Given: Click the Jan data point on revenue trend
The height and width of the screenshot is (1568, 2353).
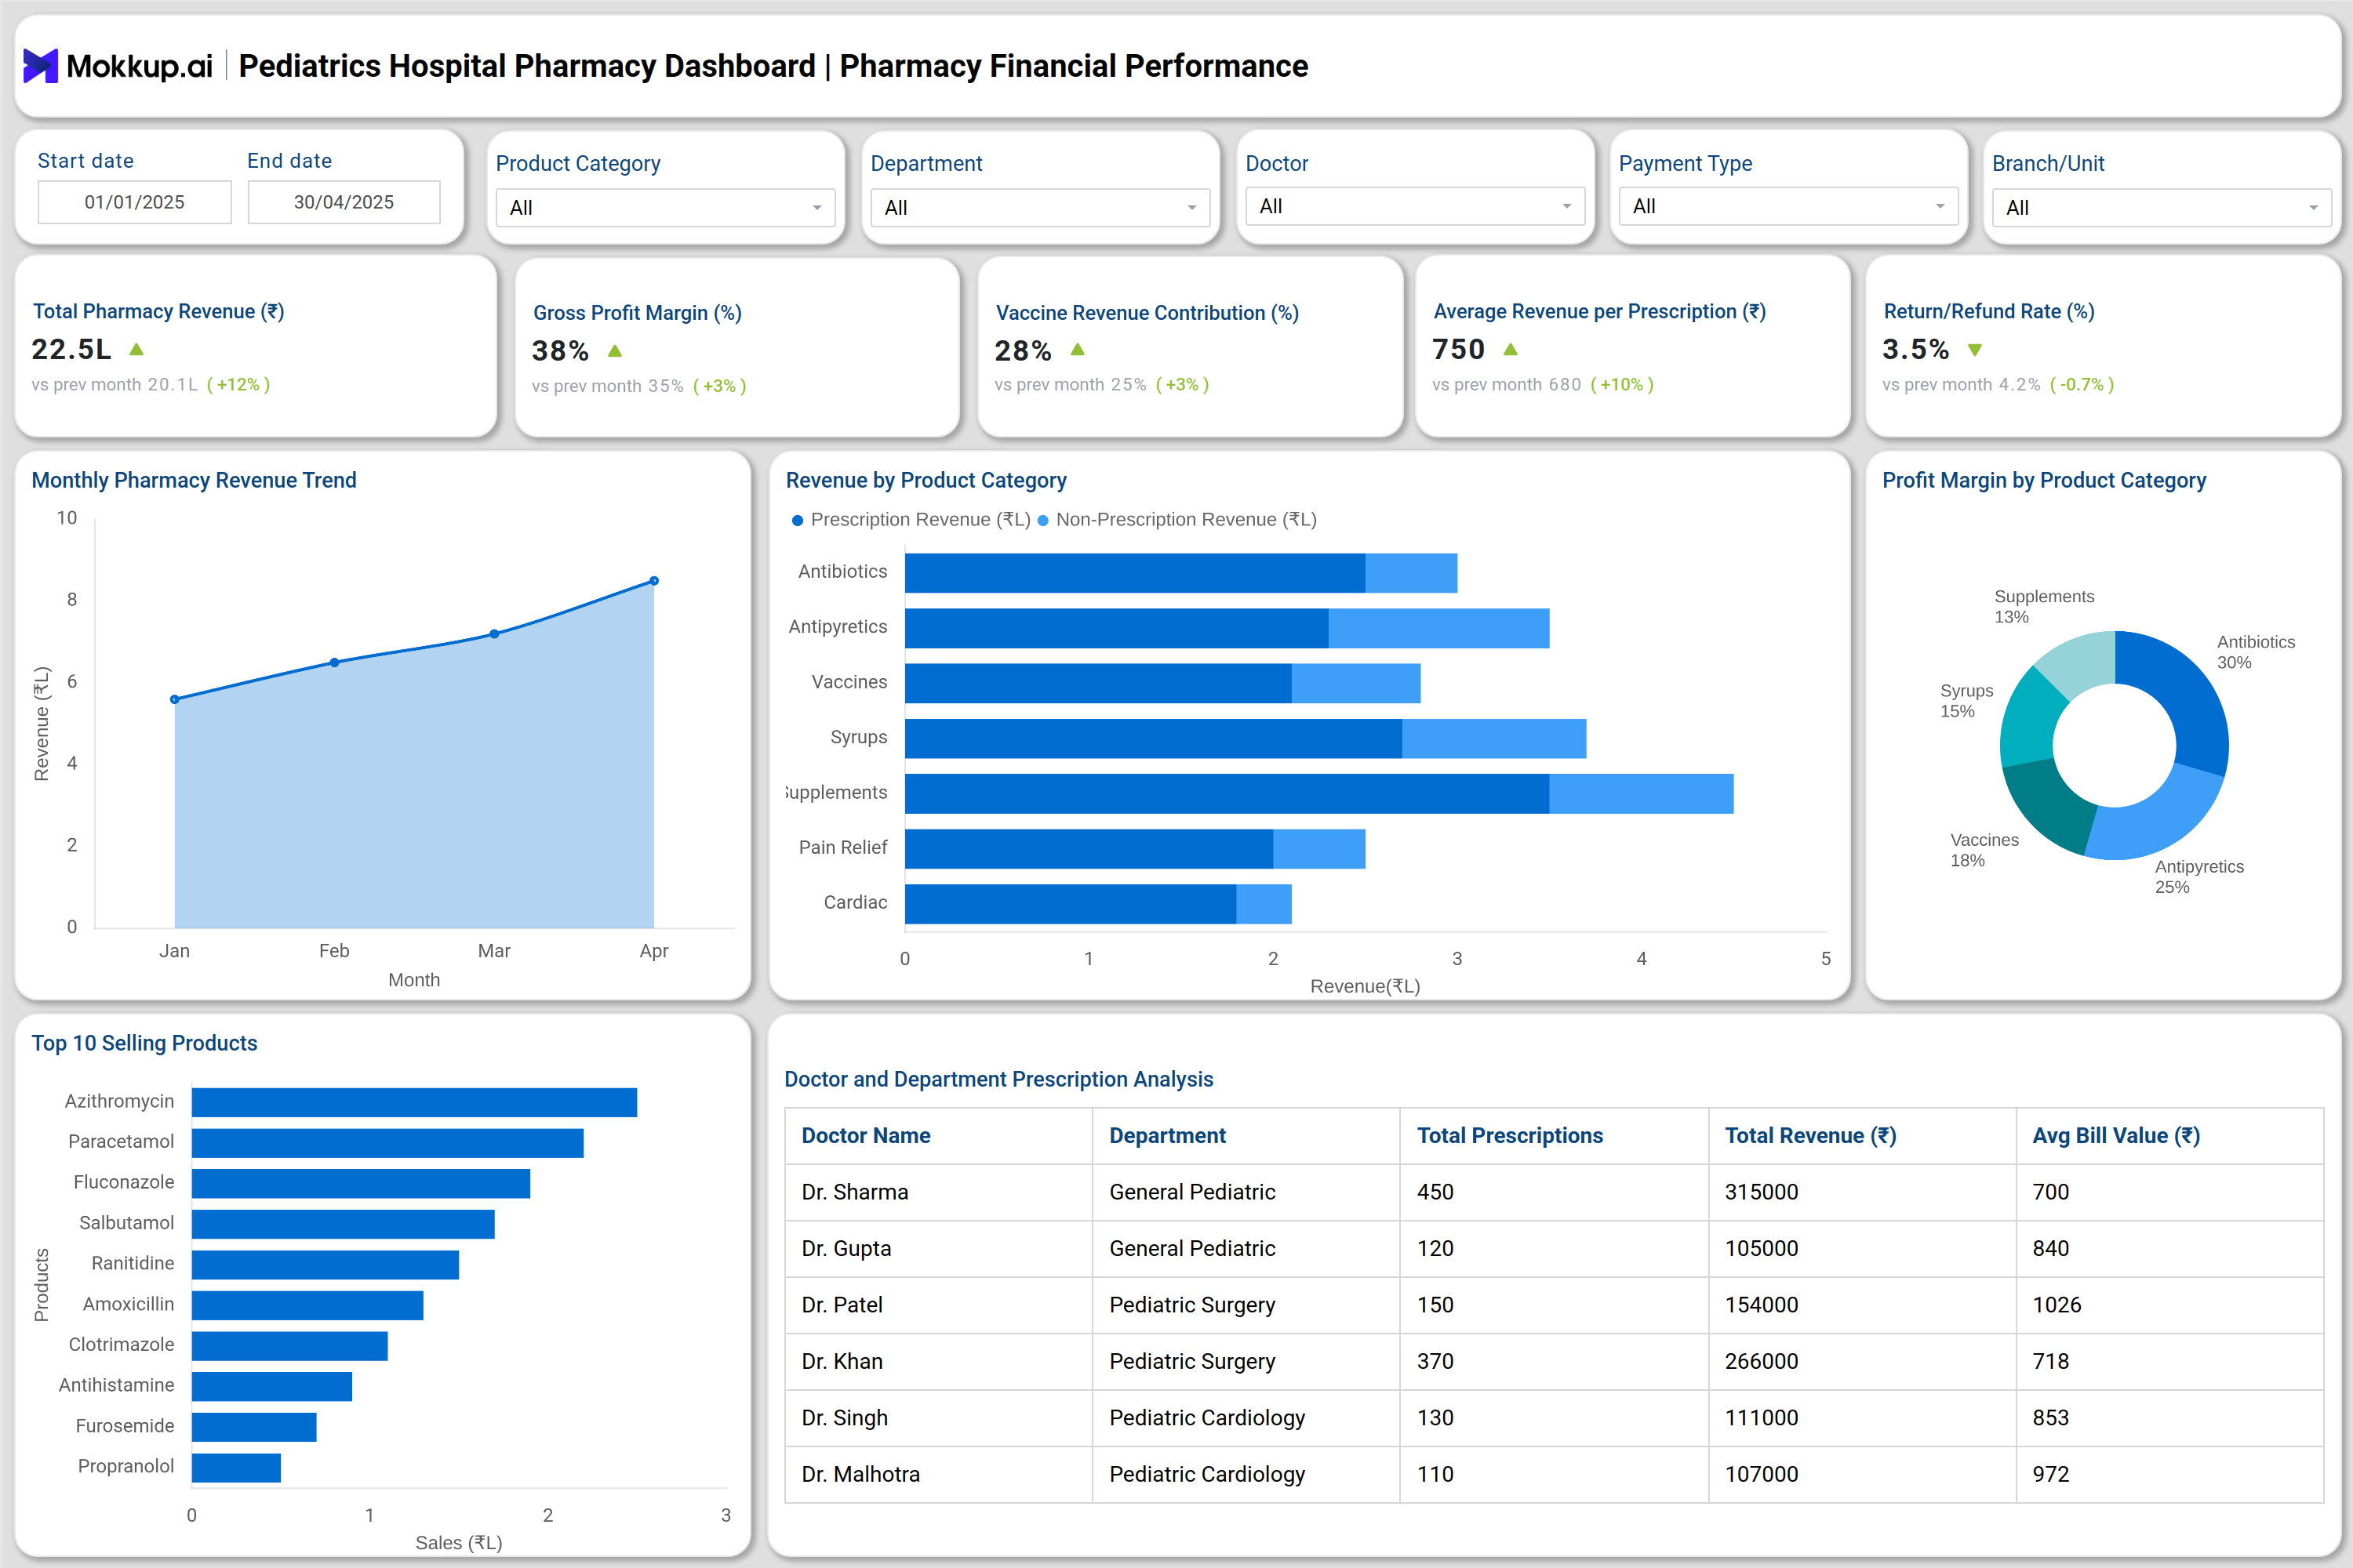Looking at the screenshot, I should click(x=175, y=699).
